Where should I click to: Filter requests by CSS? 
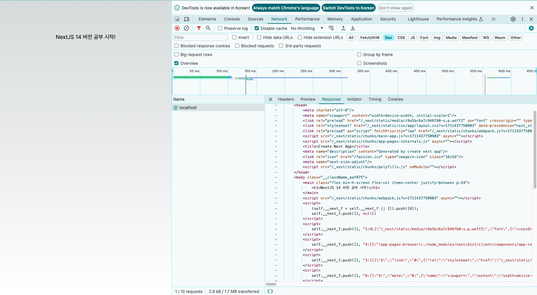[401, 38]
